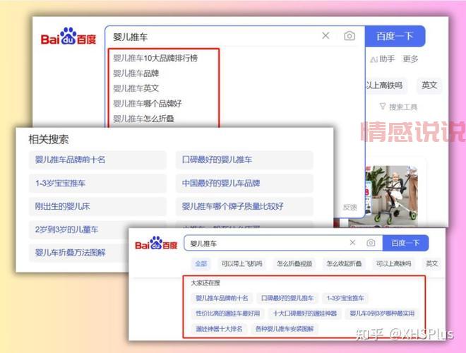
Task: Click 遛娃神器十大排名 chip
Action: pos(219,328)
